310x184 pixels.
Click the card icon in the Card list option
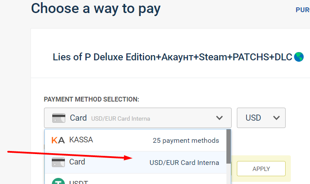click(58, 162)
